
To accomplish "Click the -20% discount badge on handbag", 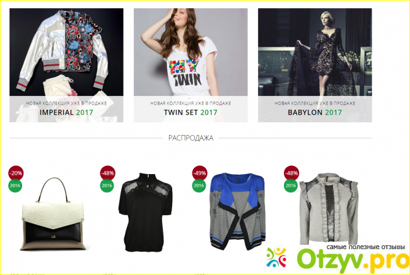I will 16,173.
